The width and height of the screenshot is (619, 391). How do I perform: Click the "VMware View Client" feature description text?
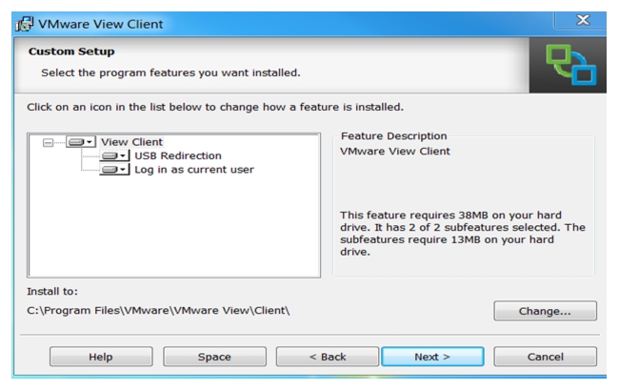[x=395, y=151]
